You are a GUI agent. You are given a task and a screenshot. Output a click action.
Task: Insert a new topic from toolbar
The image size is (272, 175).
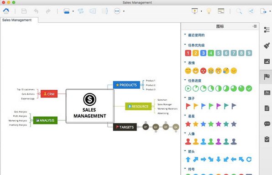pyautogui.click(x=67, y=11)
